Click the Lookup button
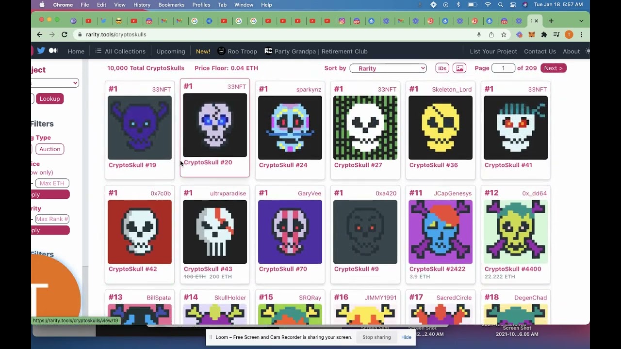Screen dimensions: 621x349 coord(49,99)
